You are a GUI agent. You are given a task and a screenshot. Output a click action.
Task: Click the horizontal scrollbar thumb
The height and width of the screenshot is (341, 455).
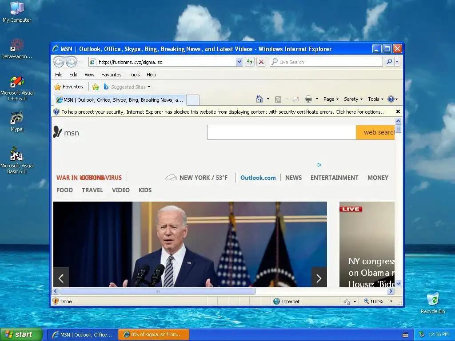click(158, 291)
